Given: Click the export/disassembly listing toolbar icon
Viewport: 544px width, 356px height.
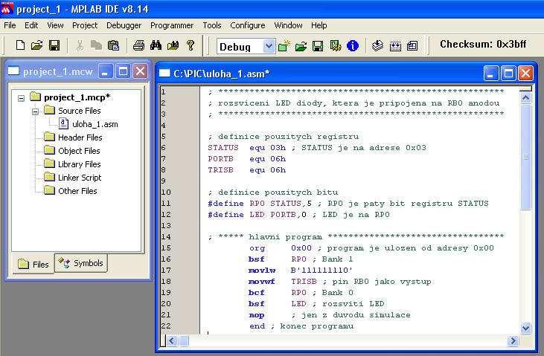Looking at the screenshot, I should [x=412, y=46].
